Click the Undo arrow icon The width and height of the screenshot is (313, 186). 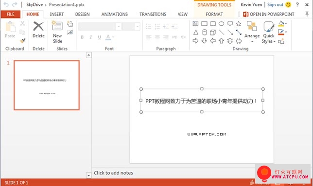(x=6, y=4)
